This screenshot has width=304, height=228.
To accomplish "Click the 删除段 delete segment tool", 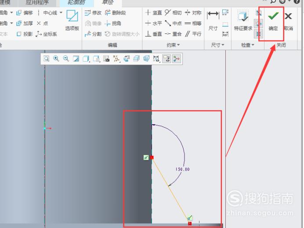I will tap(116, 13).
